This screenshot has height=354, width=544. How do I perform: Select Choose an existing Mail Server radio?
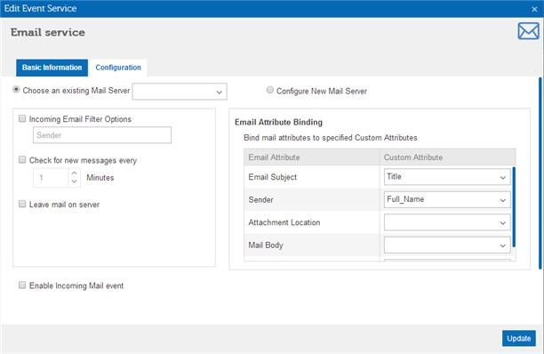tap(16, 90)
